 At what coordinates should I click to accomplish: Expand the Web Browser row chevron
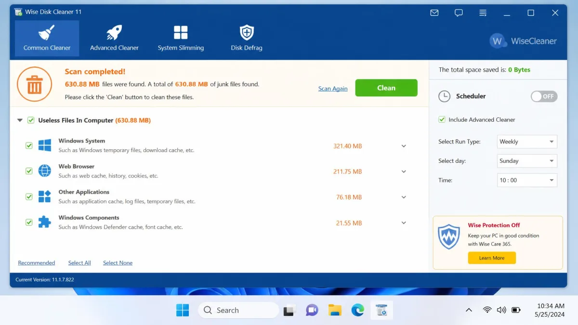coord(404,171)
